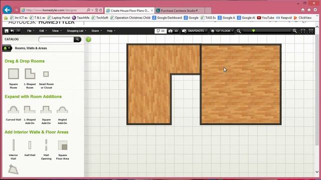Screen dimensions: 321x180
Task: Select the right square room floor
Action: pos(241,84)
